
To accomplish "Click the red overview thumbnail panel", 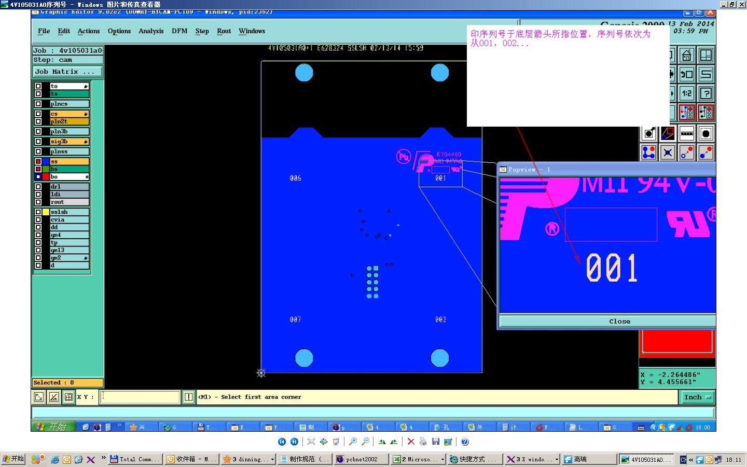I will 677,342.
